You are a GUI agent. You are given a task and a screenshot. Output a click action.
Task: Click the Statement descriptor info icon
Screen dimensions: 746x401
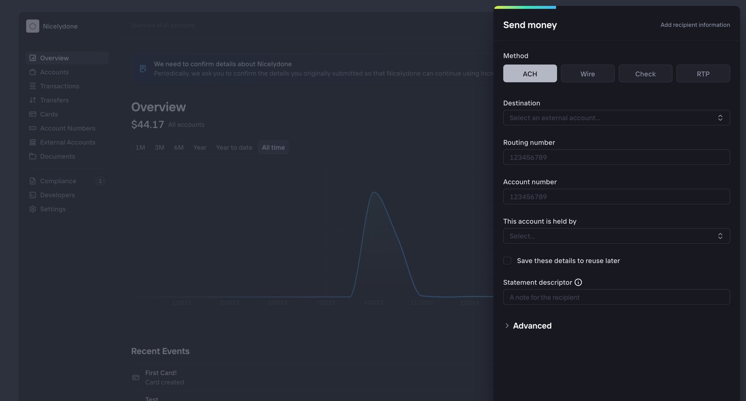tap(578, 282)
